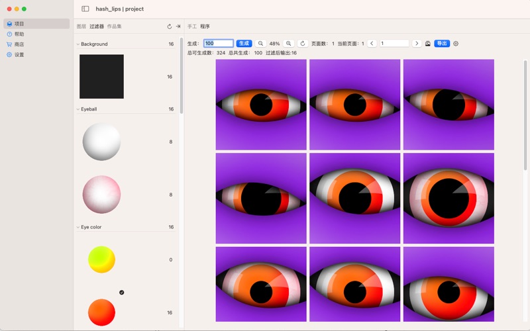
Task: Click the 生成 count input field
Action: point(218,44)
